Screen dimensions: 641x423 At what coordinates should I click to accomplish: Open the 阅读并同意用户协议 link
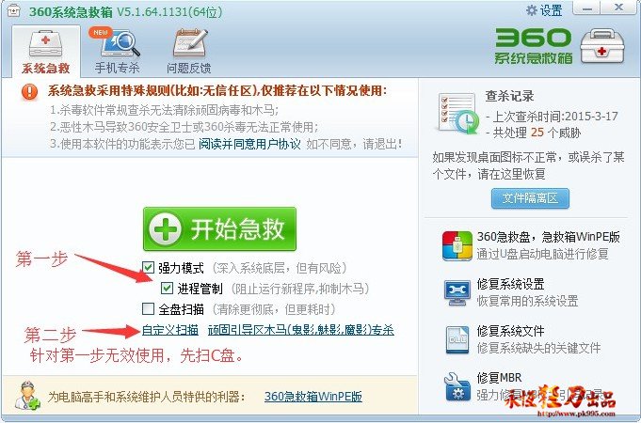pos(249,144)
